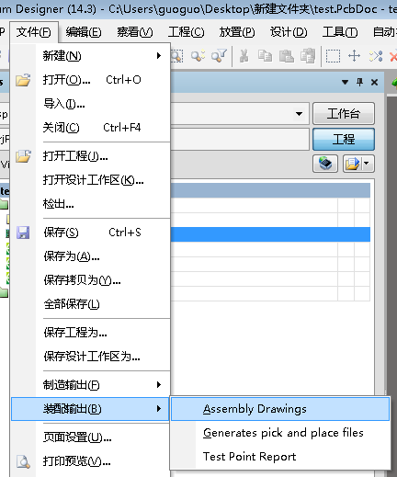
Task: Open the 工具(T) menu
Action: pos(340,32)
